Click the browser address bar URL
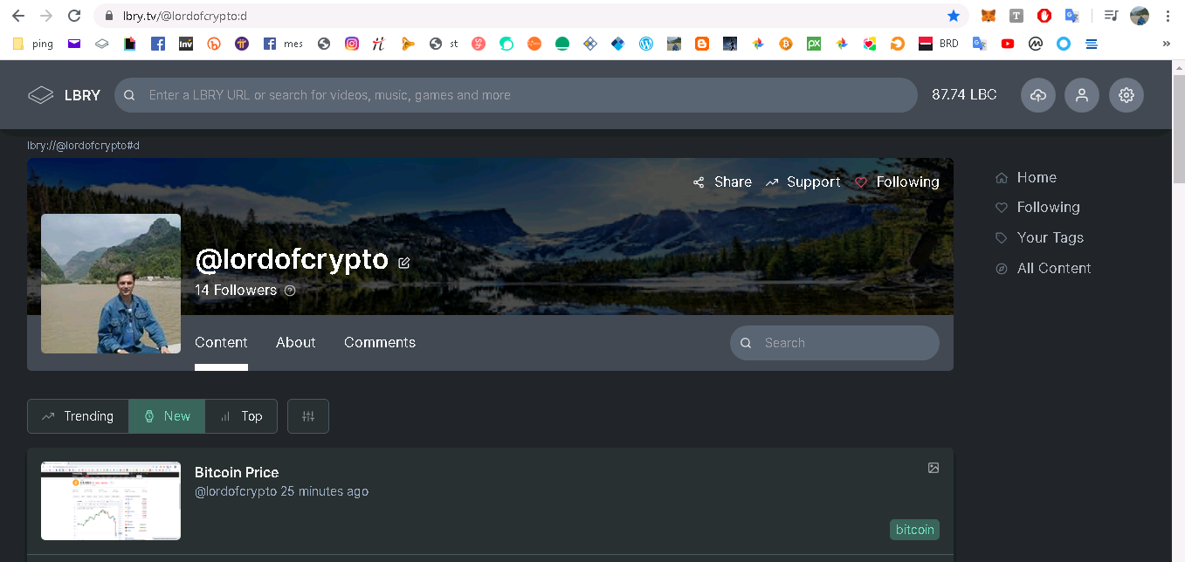 pos(185,16)
